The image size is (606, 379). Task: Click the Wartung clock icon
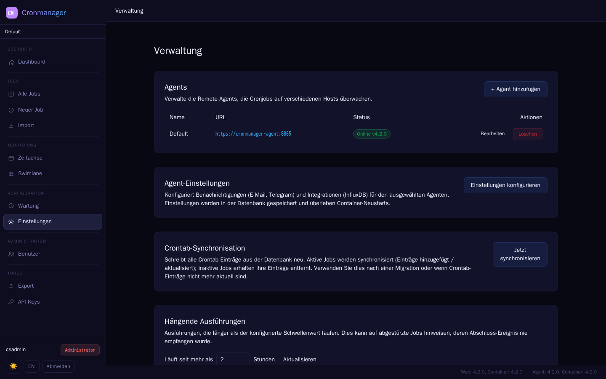tap(11, 206)
